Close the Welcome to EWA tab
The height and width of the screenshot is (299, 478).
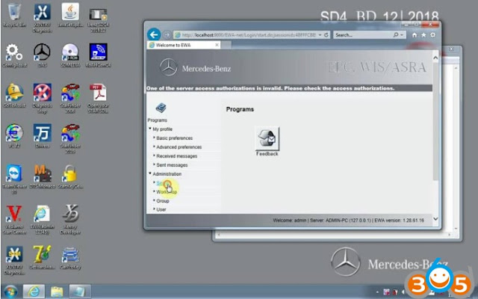point(217,45)
